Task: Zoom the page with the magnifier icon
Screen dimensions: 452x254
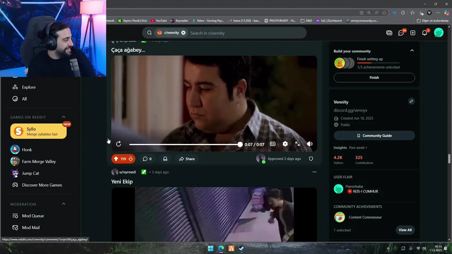Action: click(x=369, y=13)
